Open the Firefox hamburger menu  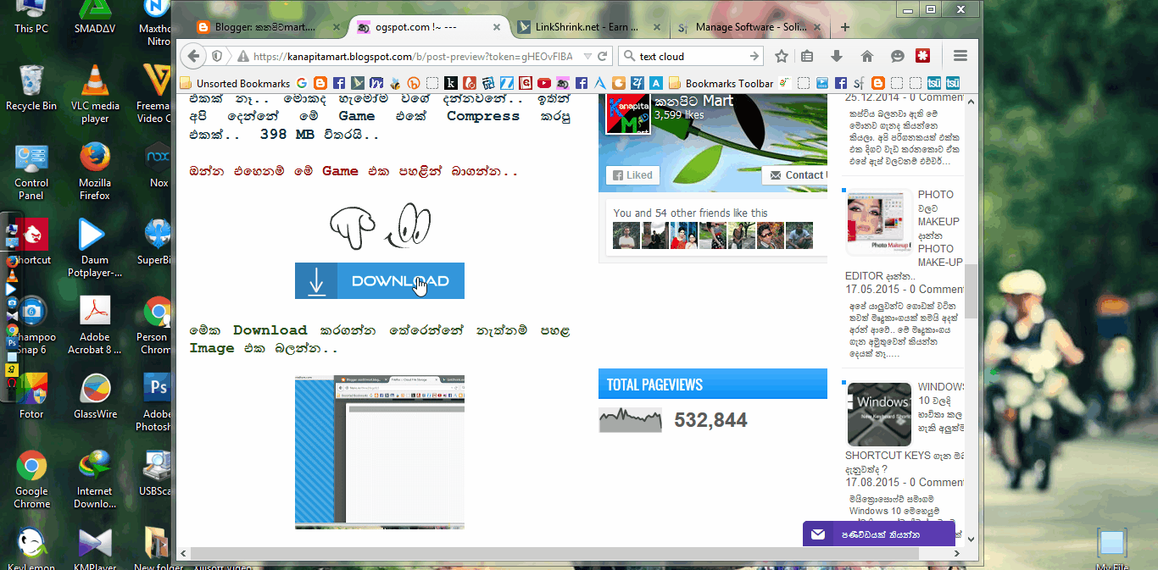point(960,56)
